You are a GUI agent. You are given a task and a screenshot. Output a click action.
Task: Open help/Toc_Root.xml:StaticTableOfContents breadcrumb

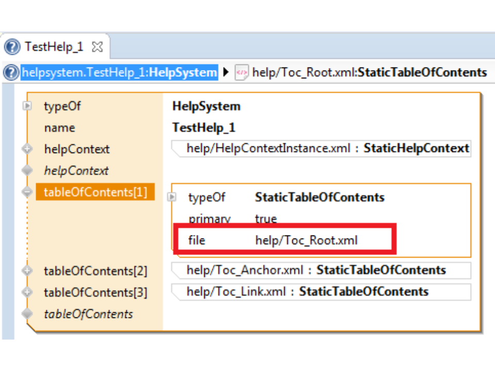click(x=369, y=73)
